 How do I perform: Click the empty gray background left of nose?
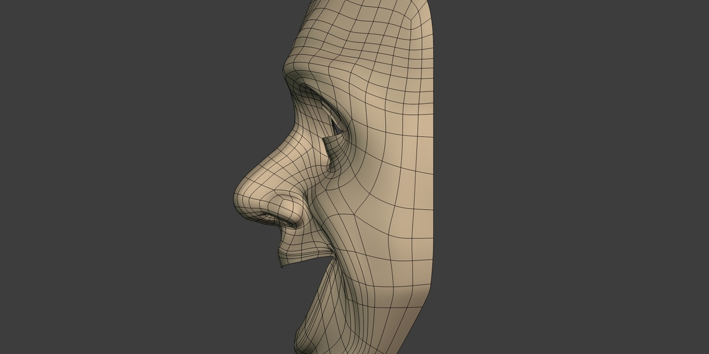pos(118,177)
